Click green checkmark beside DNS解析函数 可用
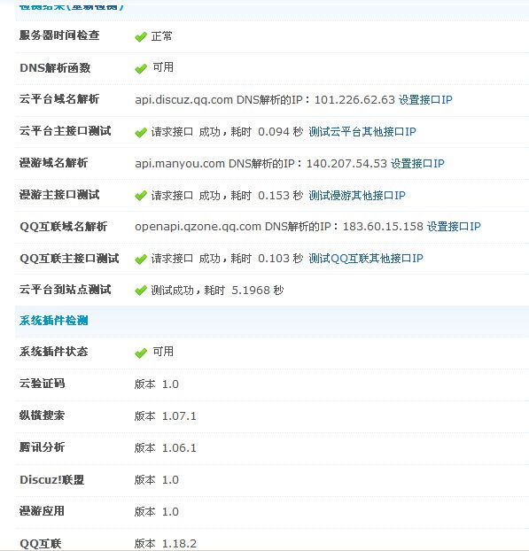 coord(141,68)
